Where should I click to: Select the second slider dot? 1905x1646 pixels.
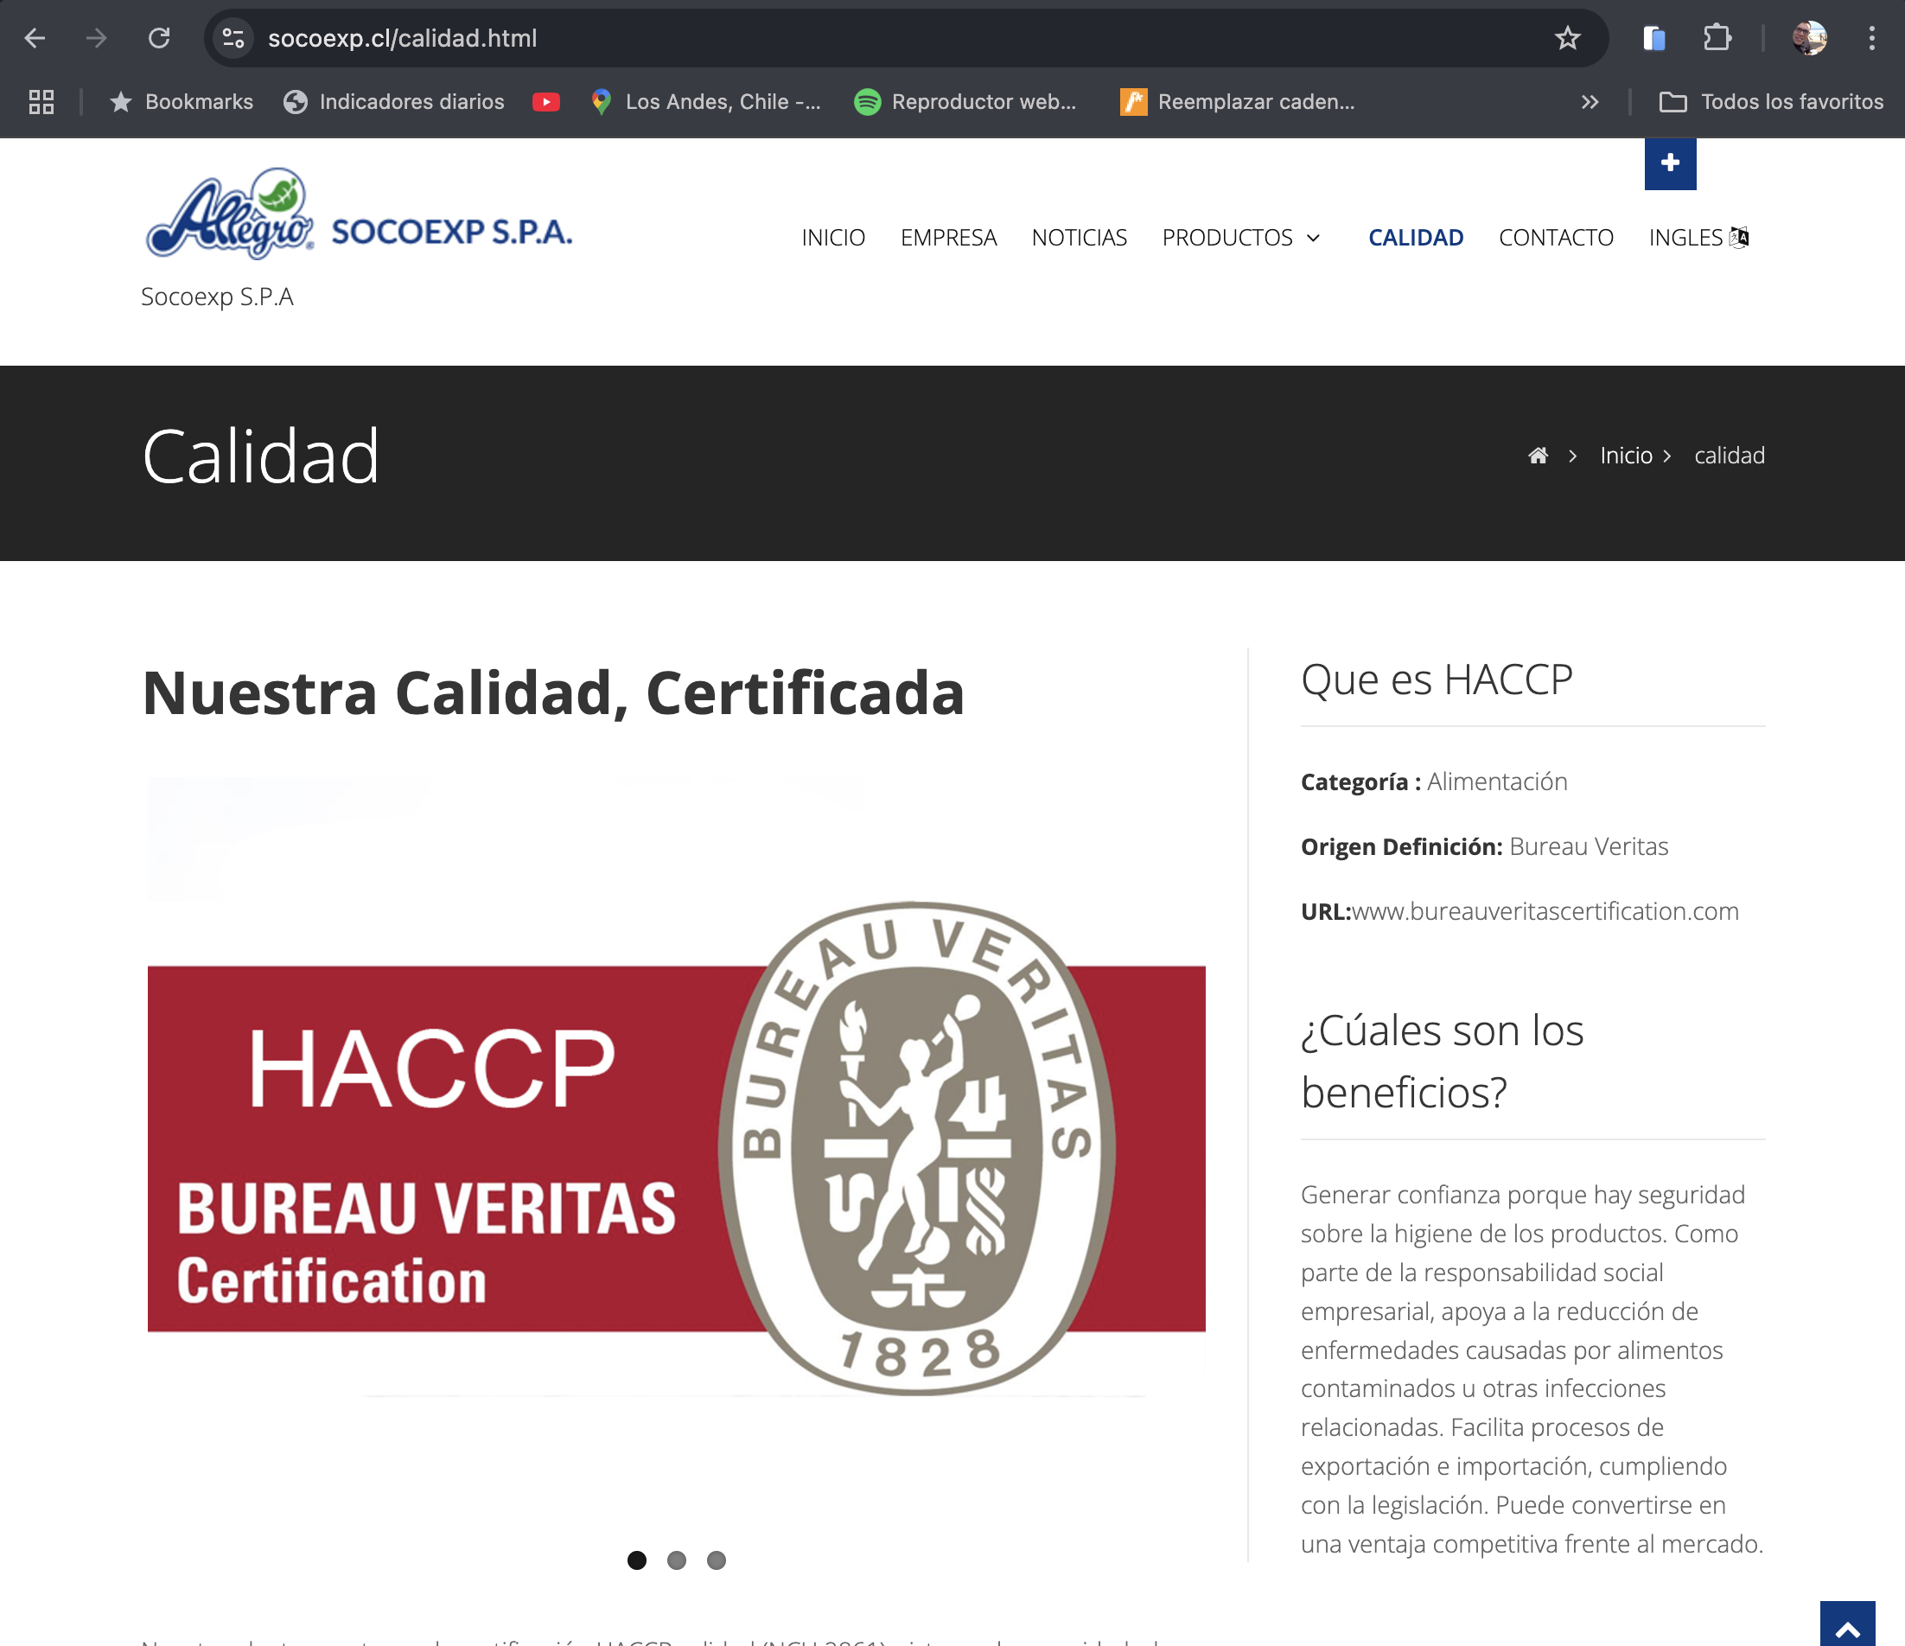[677, 1560]
